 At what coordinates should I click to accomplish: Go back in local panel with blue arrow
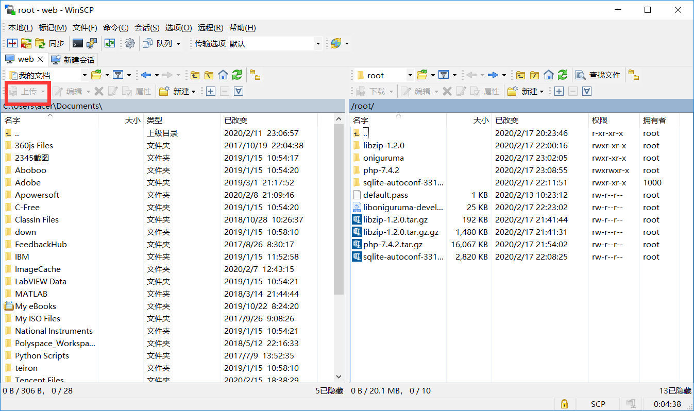coord(146,75)
